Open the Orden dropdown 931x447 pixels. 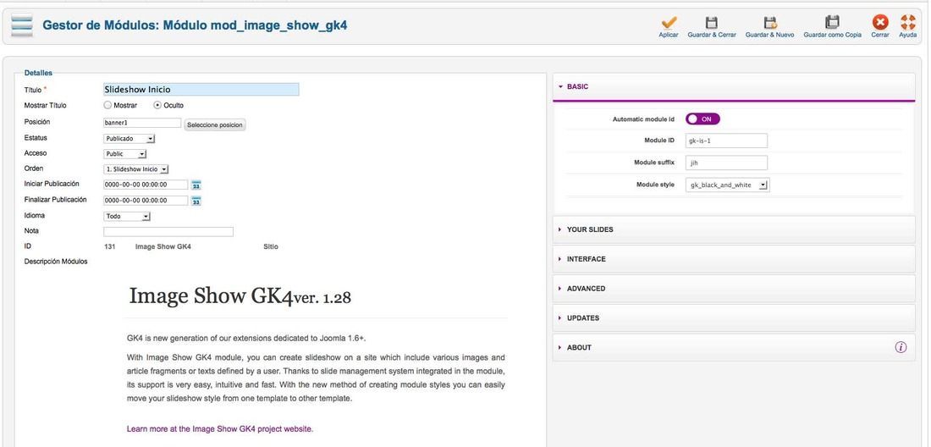tap(136, 169)
